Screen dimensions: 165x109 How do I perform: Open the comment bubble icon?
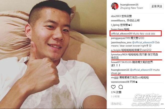click(x=120, y=87)
